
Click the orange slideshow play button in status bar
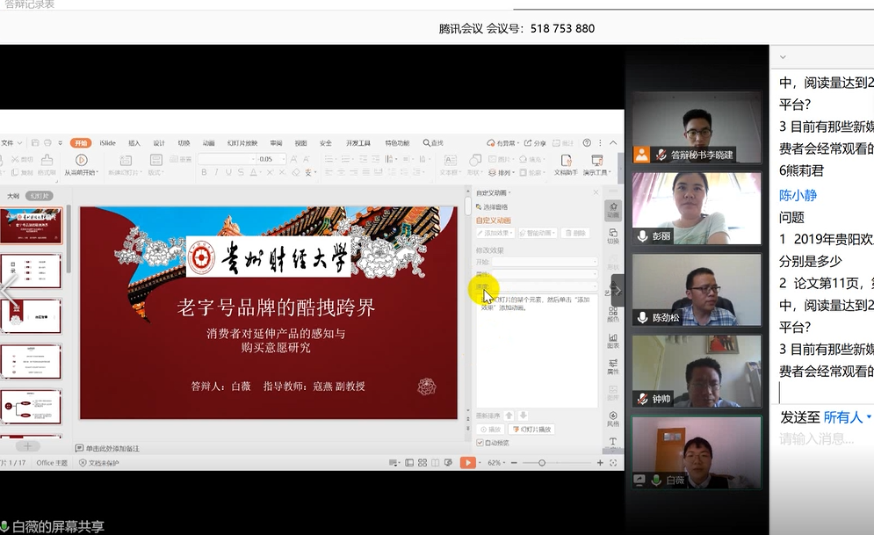pos(467,462)
